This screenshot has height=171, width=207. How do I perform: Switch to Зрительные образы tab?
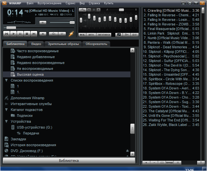(63, 44)
